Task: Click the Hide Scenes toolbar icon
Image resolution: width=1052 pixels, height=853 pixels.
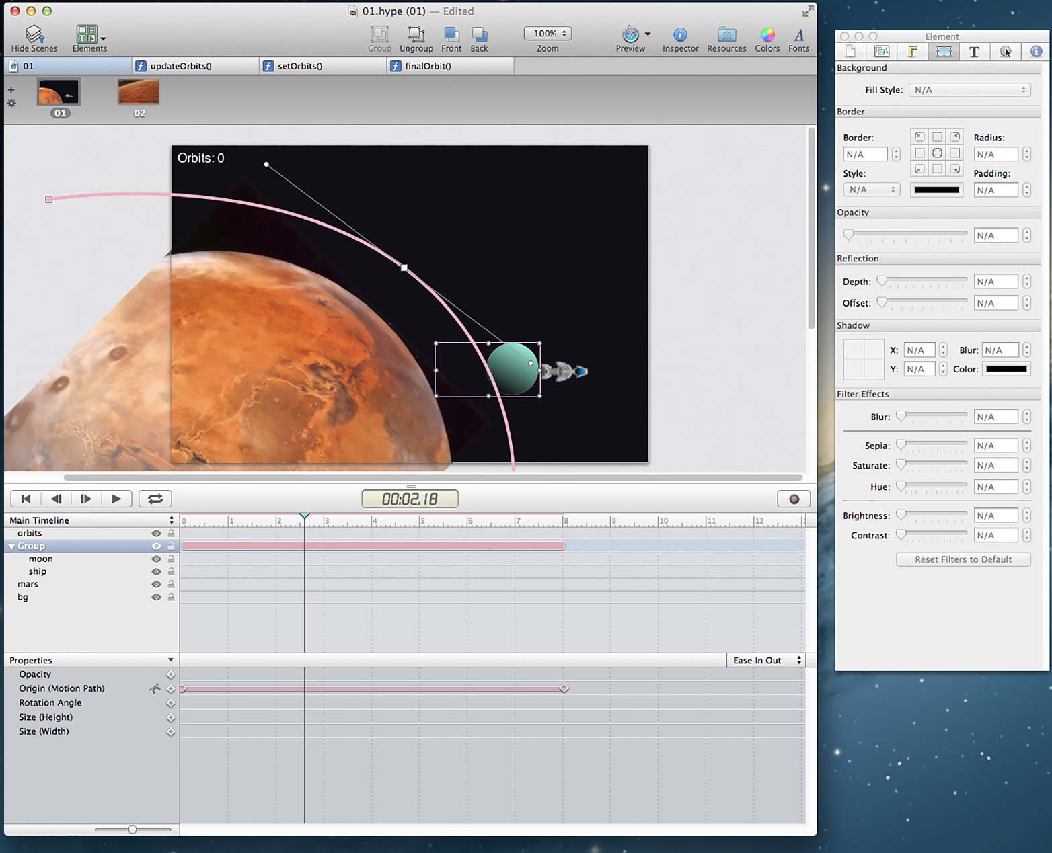Action: pyautogui.click(x=34, y=34)
